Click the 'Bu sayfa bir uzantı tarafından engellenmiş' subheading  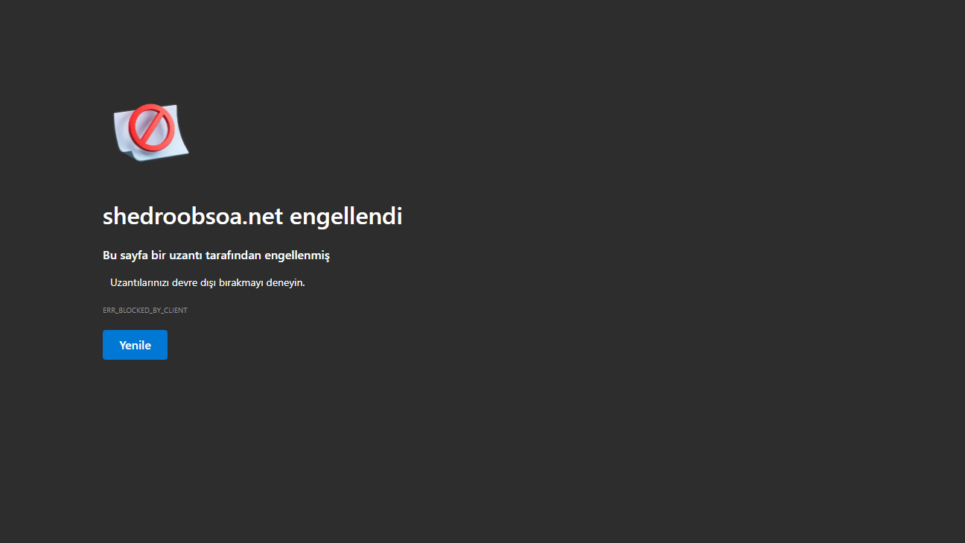click(x=216, y=255)
